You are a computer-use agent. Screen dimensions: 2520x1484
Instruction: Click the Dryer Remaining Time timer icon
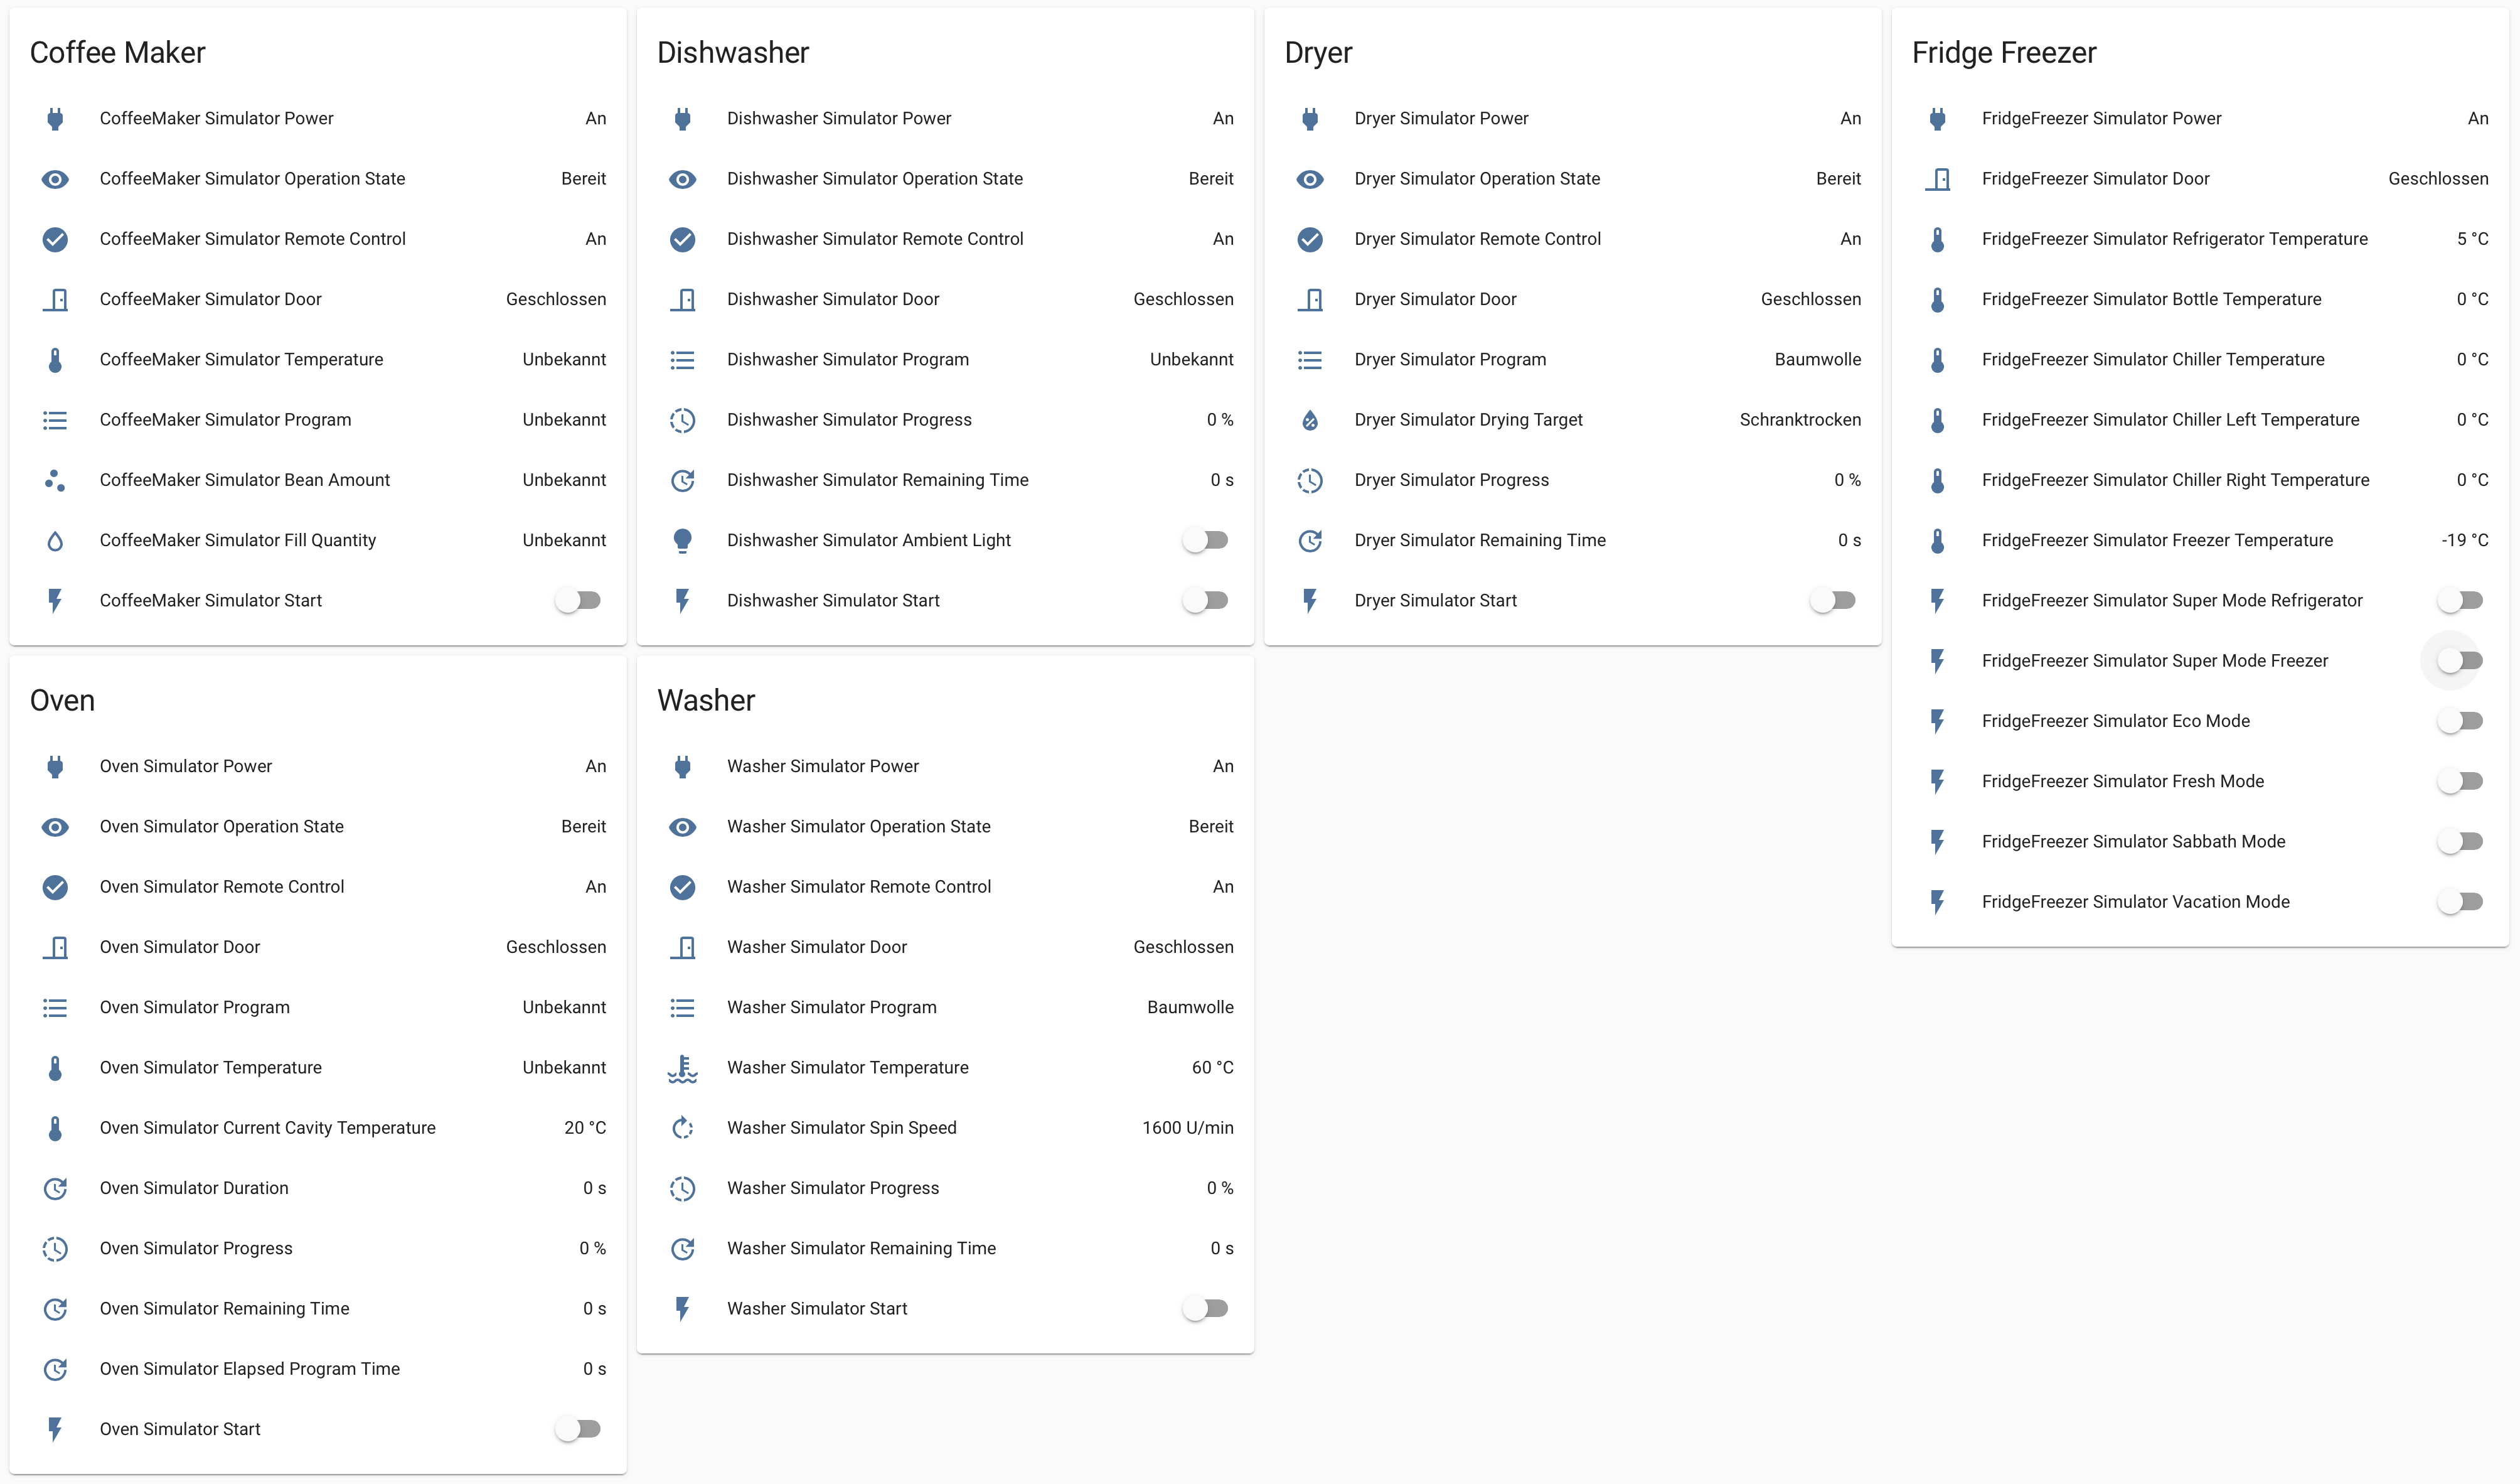point(1310,540)
